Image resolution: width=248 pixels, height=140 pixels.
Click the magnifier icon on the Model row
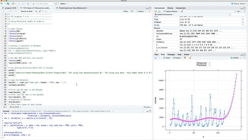(x=243, y=22)
